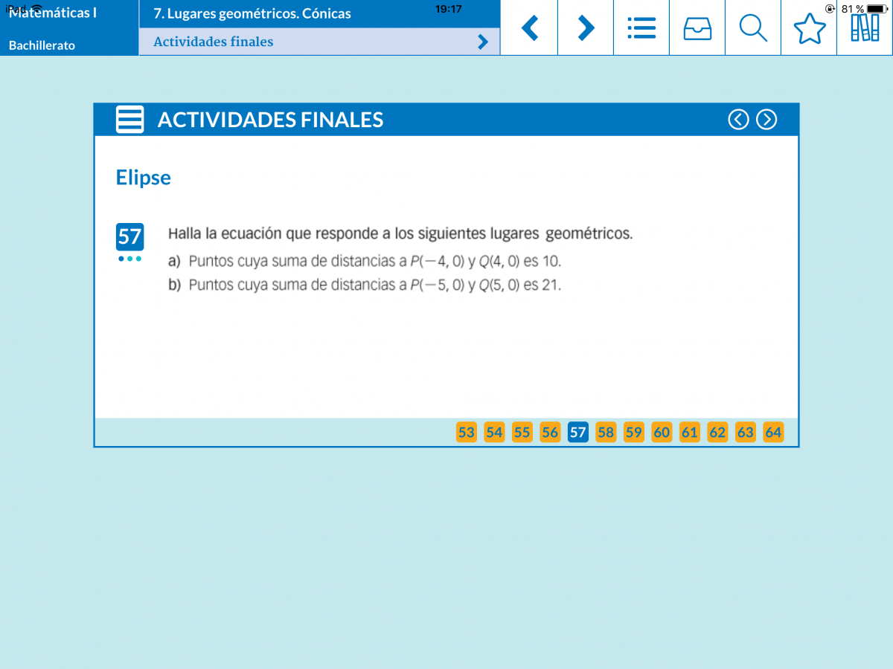Show next activity using circled right arrow
This screenshot has width=893, height=669.
click(766, 120)
